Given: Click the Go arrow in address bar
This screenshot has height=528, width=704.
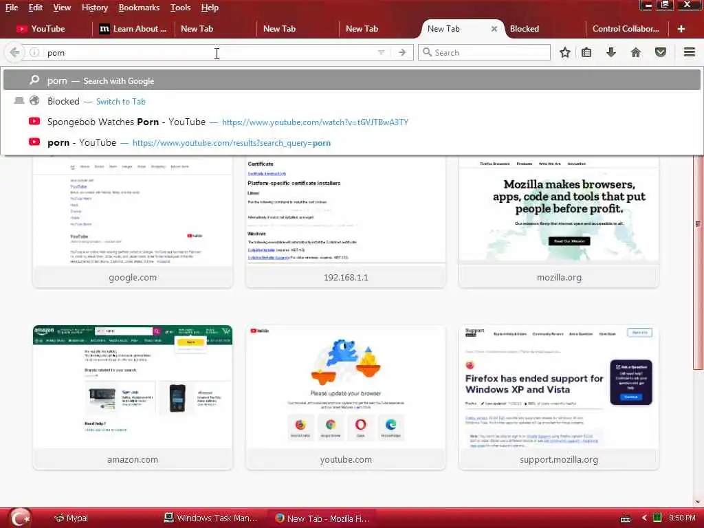Looking at the screenshot, I should pos(401,52).
